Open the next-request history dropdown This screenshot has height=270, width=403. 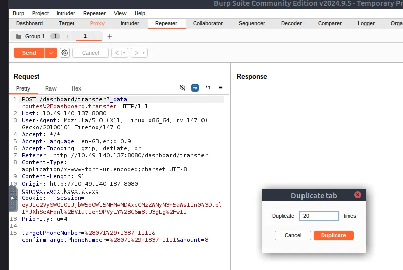[x=144, y=53]
